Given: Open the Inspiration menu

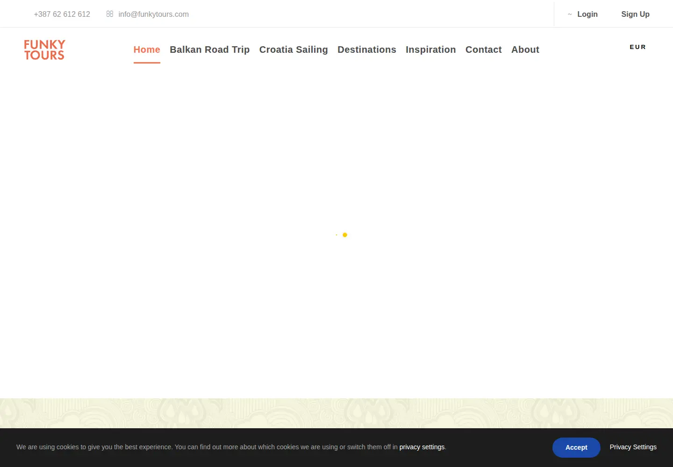Looking at the screenshot, I should 430,50.
